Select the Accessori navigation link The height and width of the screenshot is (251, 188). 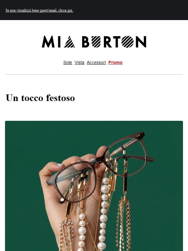point(96,62)
